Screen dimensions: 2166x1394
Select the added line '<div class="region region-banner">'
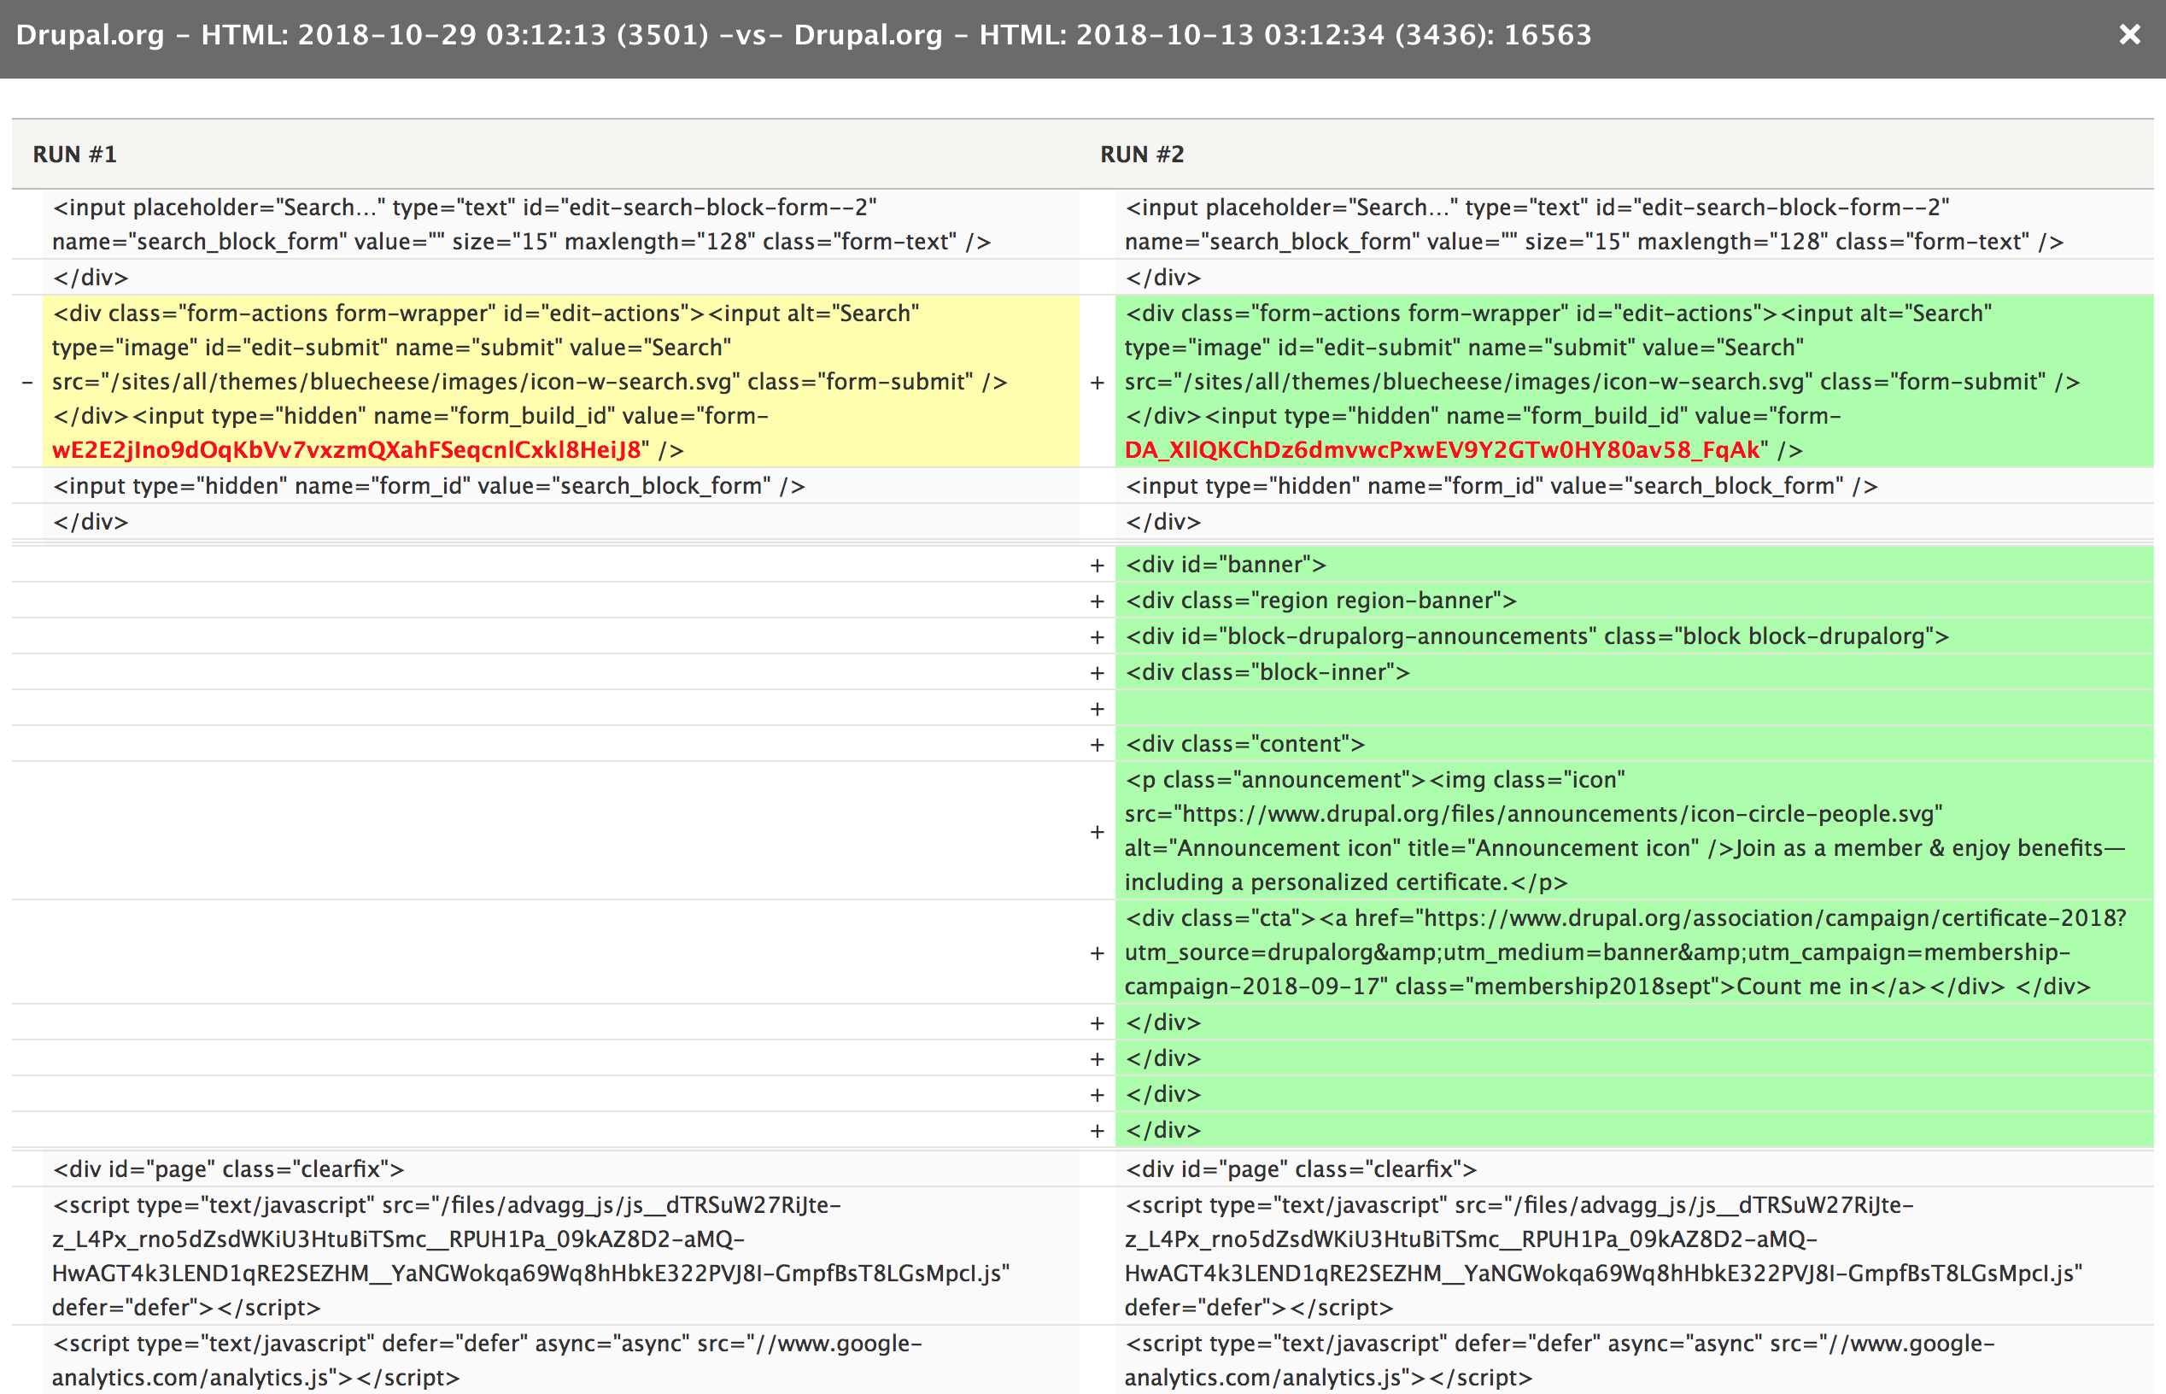click(x=1635, y=600)
